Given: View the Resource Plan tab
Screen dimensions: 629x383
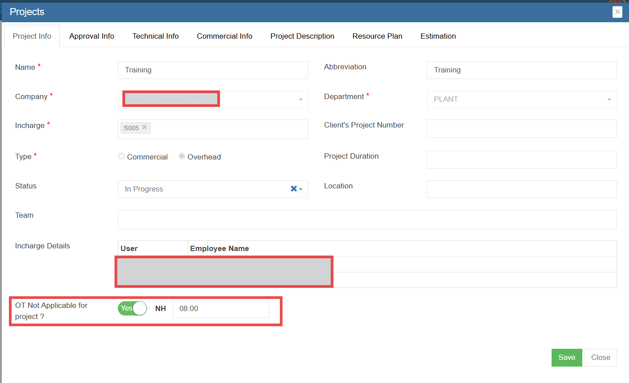Looking at the screenshot, I should 377,36.
